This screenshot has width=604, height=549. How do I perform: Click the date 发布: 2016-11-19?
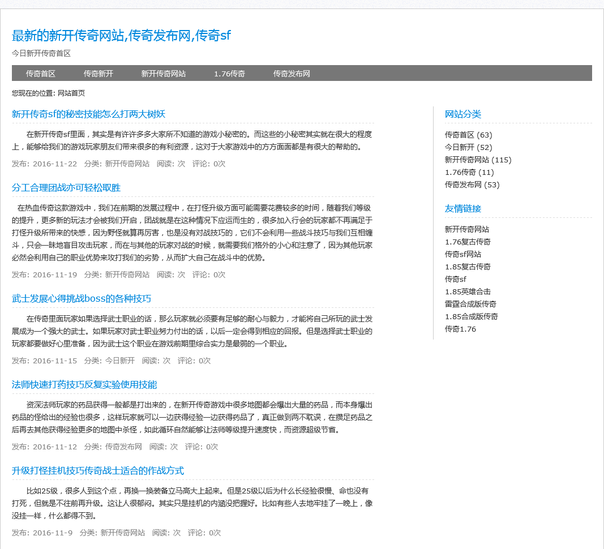coord(44,274)
